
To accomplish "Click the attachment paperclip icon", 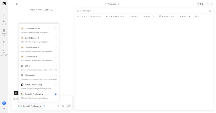I will coord(58,106).
